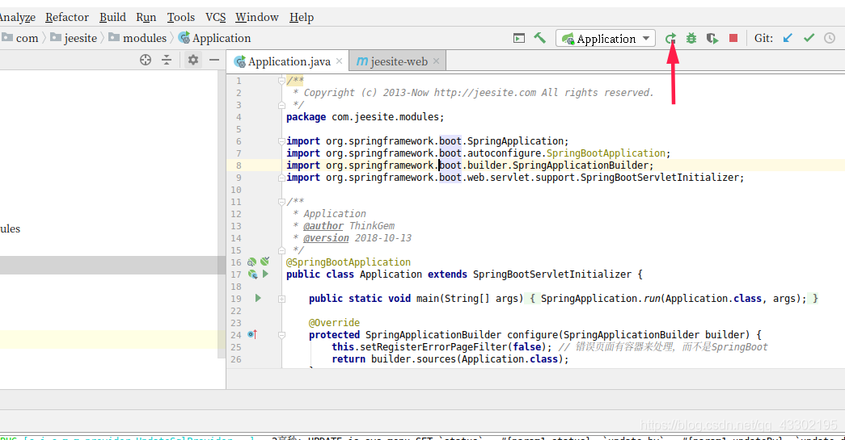Close the Application.java editor tab

coord(340,61)
